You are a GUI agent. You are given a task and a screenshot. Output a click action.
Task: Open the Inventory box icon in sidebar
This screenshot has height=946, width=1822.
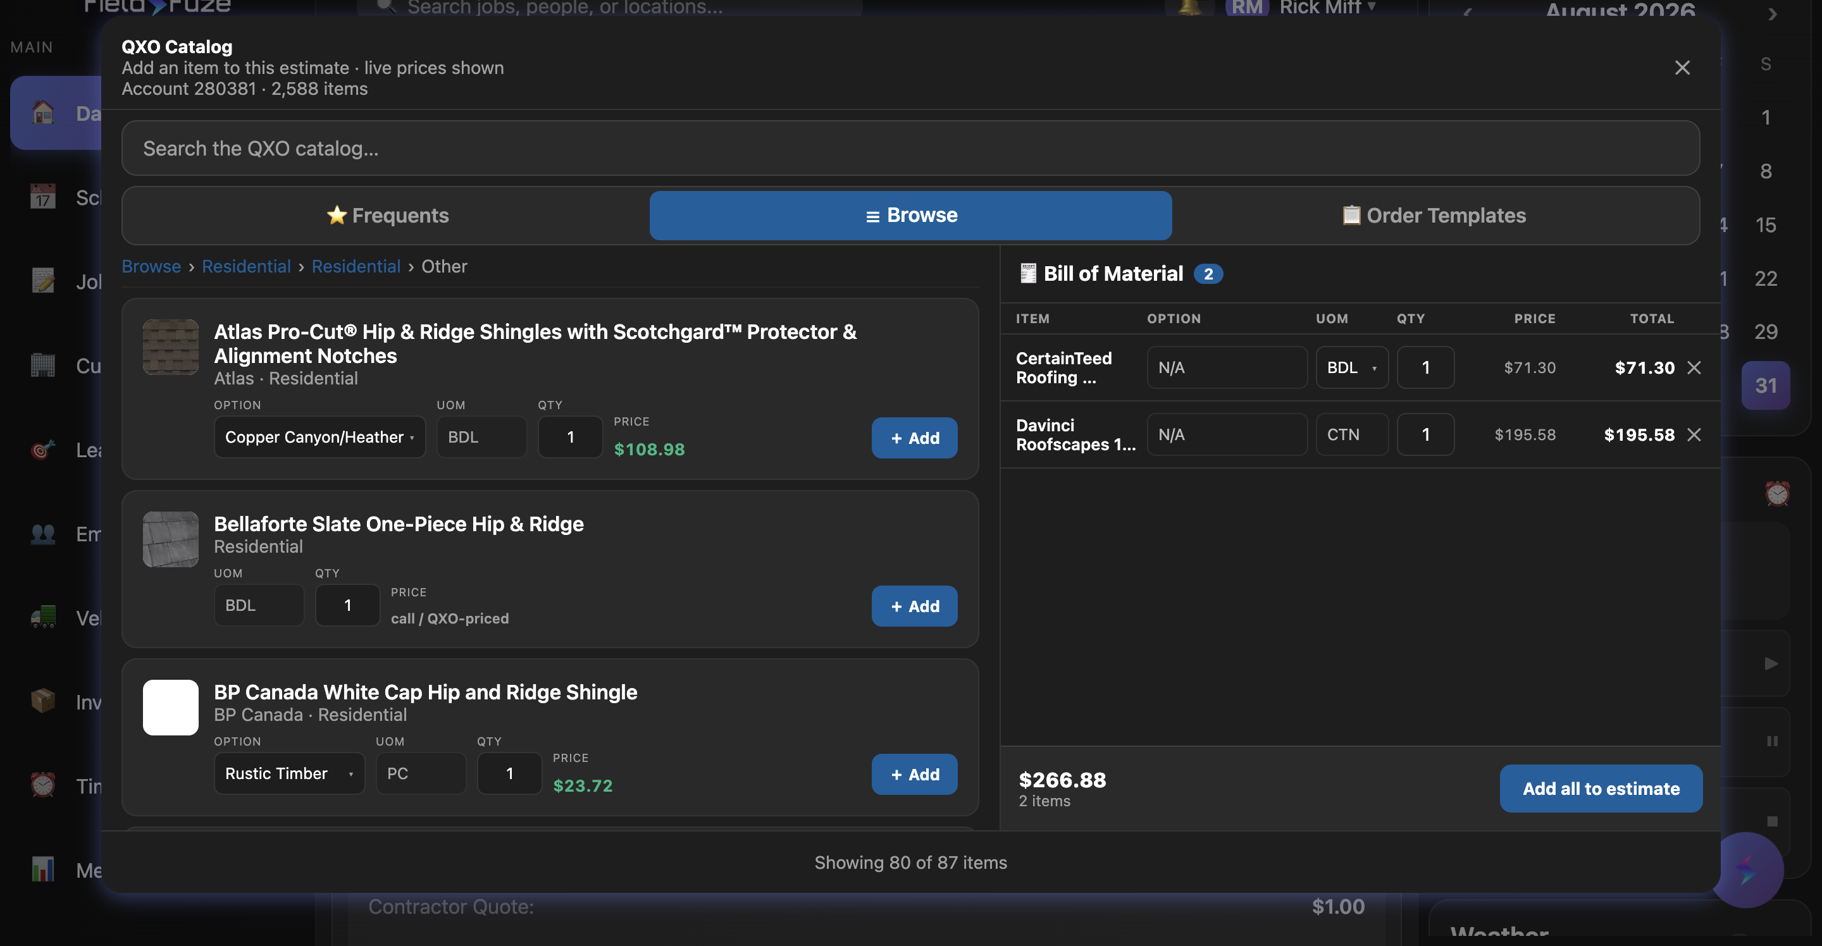pos(43,702)
